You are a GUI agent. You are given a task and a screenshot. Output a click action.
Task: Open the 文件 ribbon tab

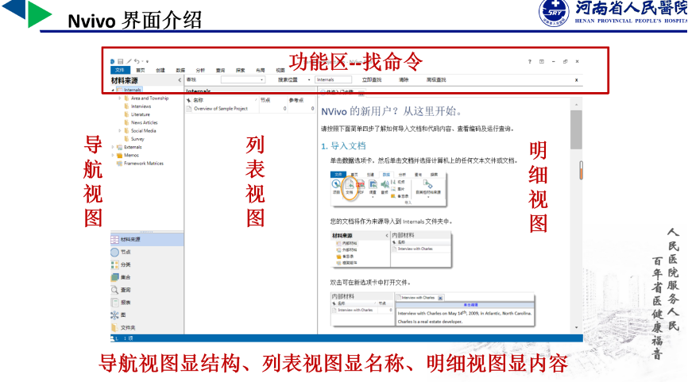120,70
